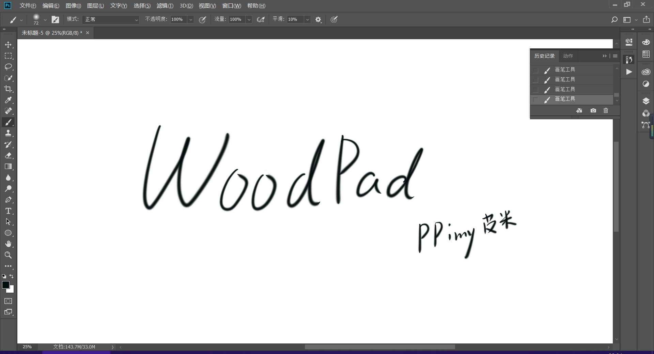Select the Spot Healing Brush tool
Viewport: 654px width, 354px height.
point(8,111)
